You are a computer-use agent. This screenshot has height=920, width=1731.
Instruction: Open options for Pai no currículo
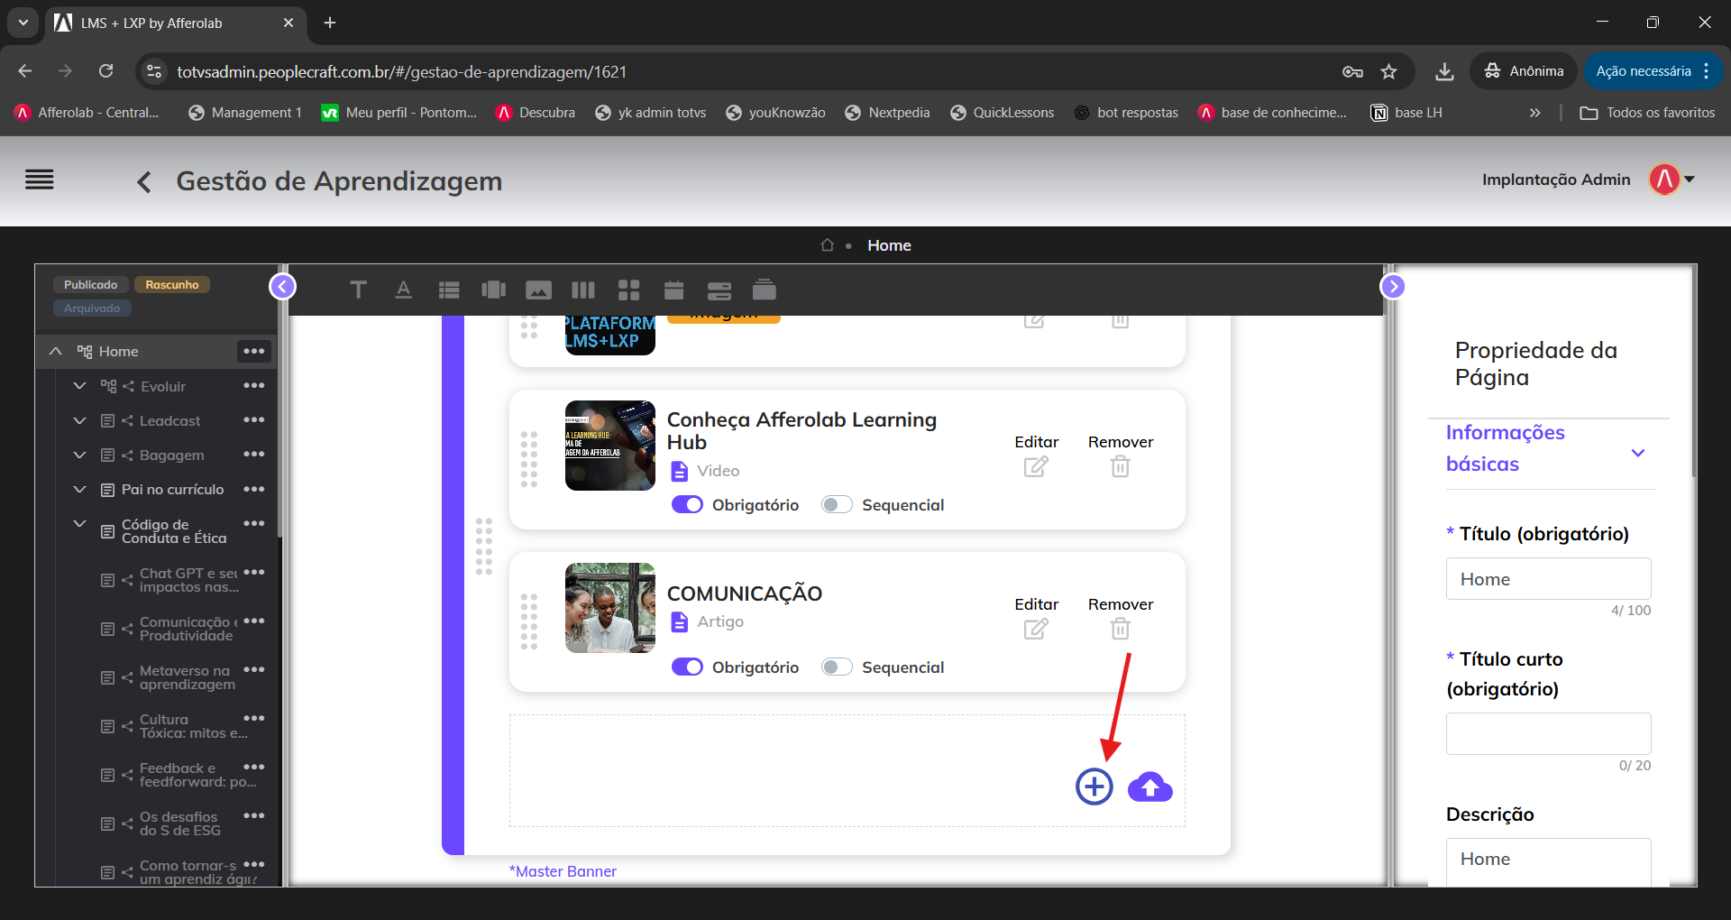254,489
